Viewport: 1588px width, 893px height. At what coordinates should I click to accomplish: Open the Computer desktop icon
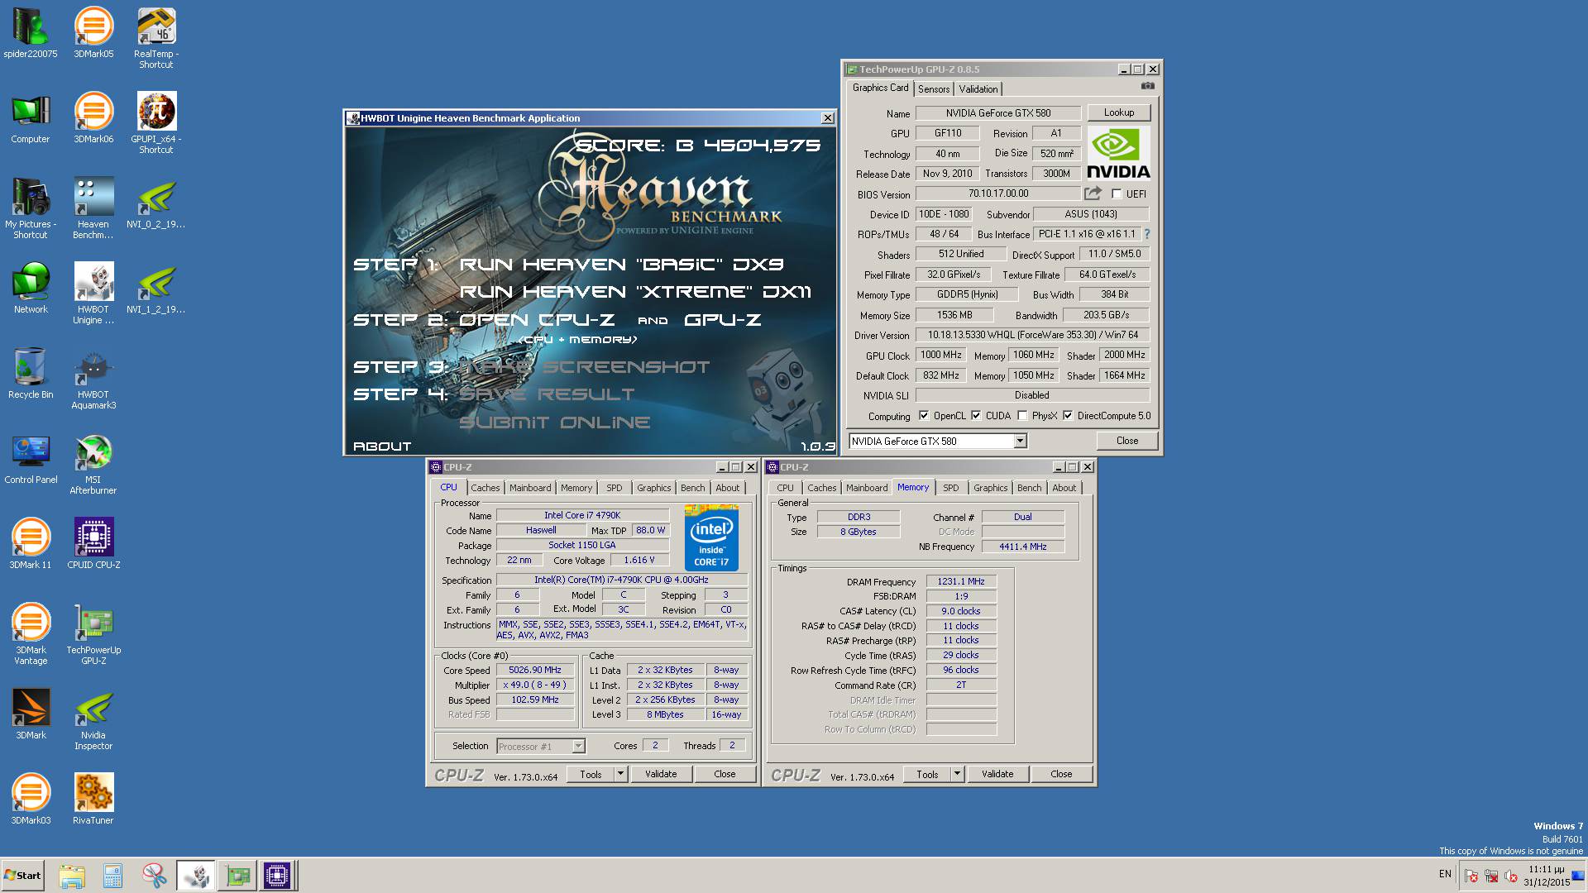pyautogui.click(x=31, y=118)
